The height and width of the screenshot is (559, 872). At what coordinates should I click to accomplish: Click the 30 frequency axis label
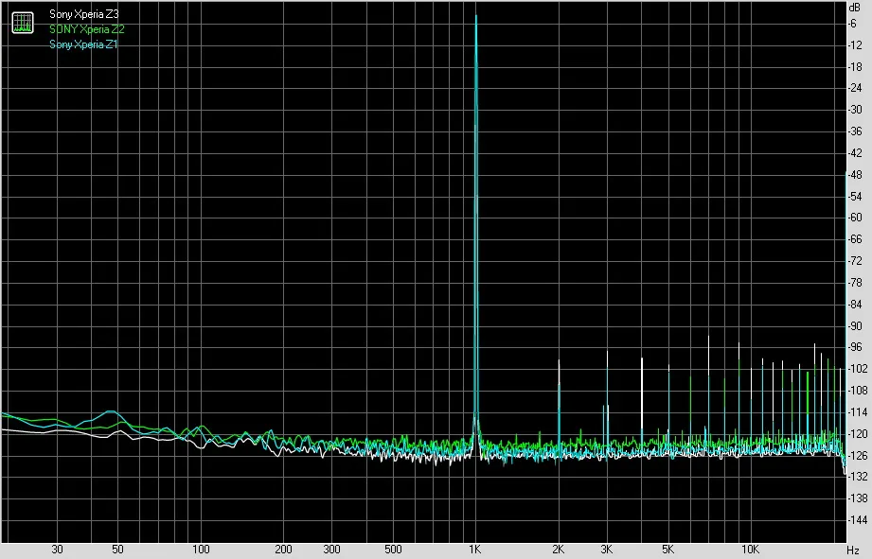point(57,550)
